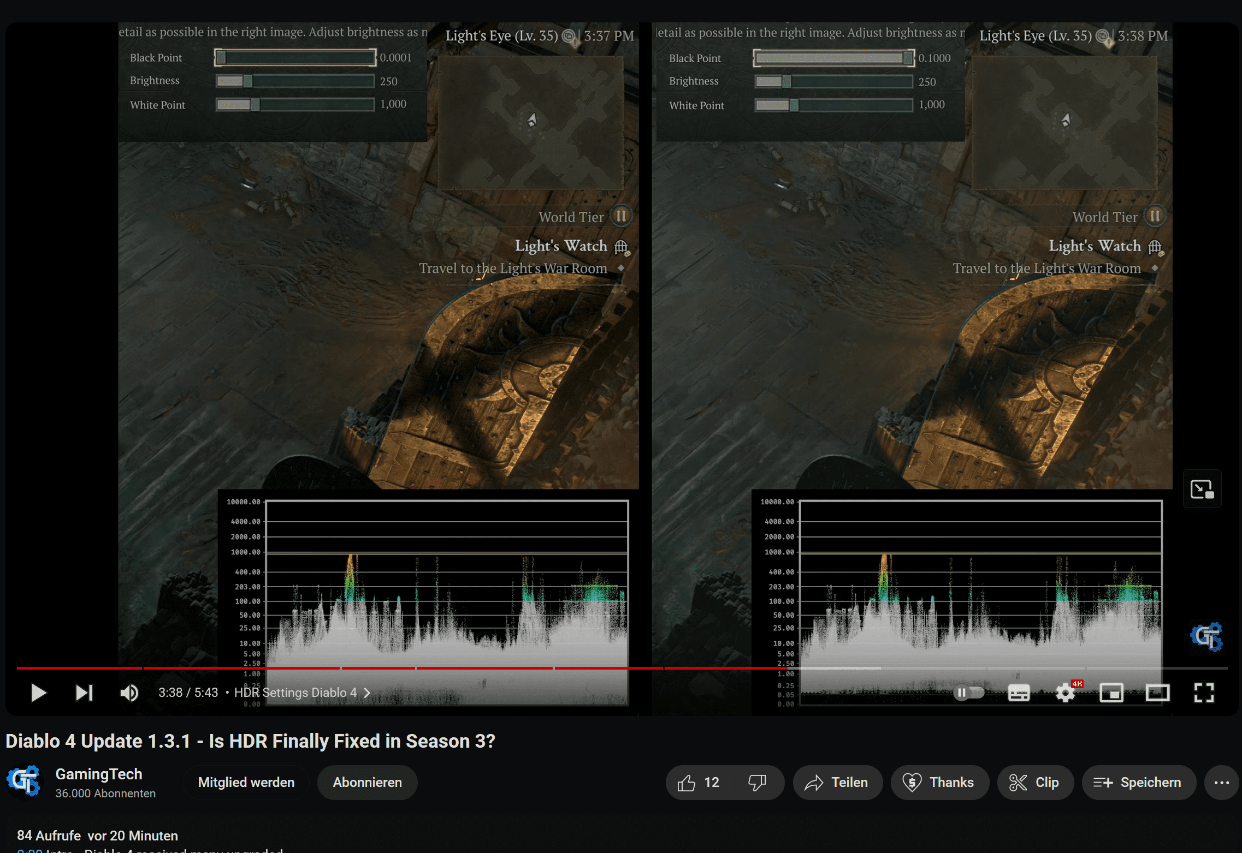The image size is (1242, 853).
Task: Turn on subtitles
Action: click(1019, 693)
